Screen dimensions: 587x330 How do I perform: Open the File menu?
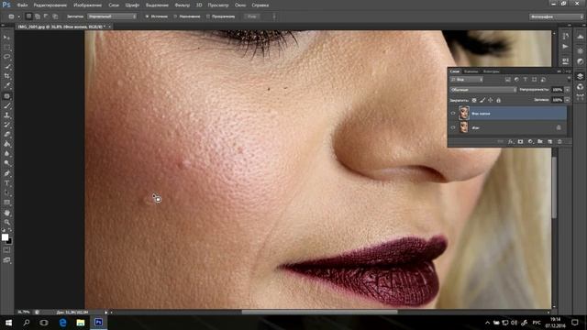pyautogui.click(x=22, y=5)
